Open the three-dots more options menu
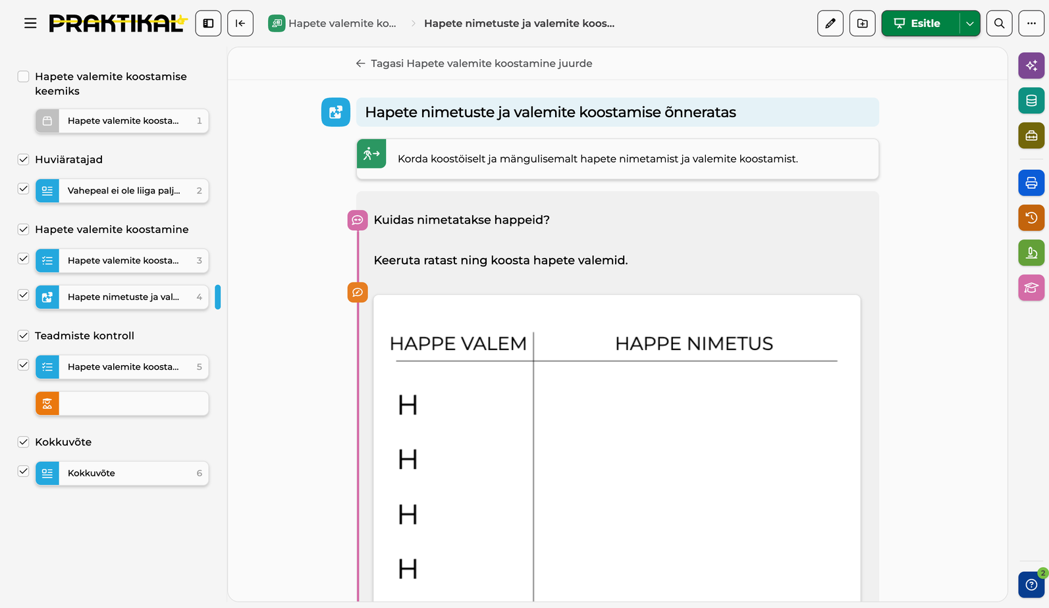 click(1031, 24)
